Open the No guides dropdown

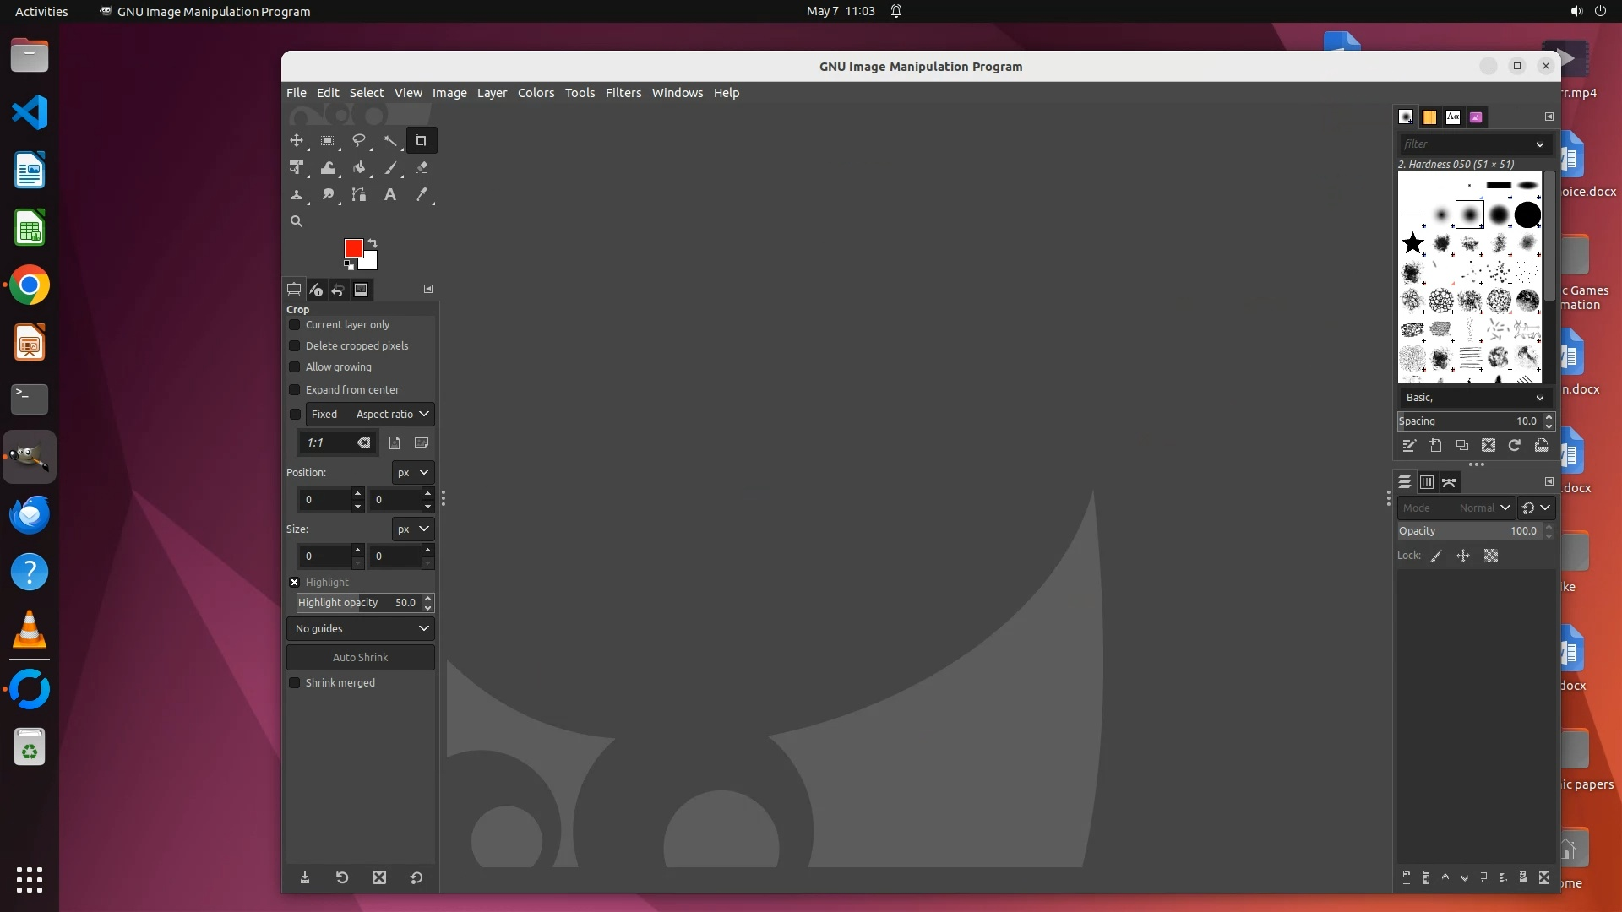click(361, 629)
